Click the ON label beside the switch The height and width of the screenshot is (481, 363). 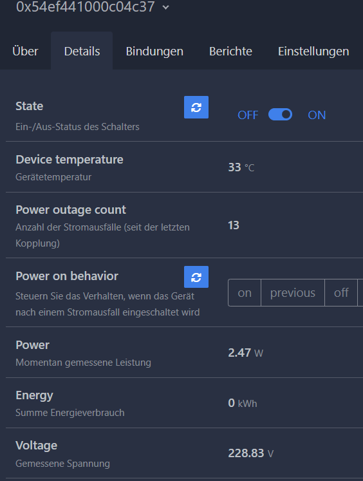317,115
